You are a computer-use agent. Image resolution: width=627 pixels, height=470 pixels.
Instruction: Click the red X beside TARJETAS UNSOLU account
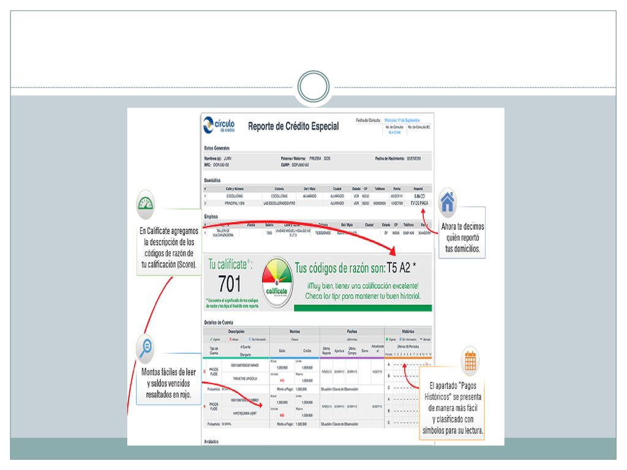point(205,371)
